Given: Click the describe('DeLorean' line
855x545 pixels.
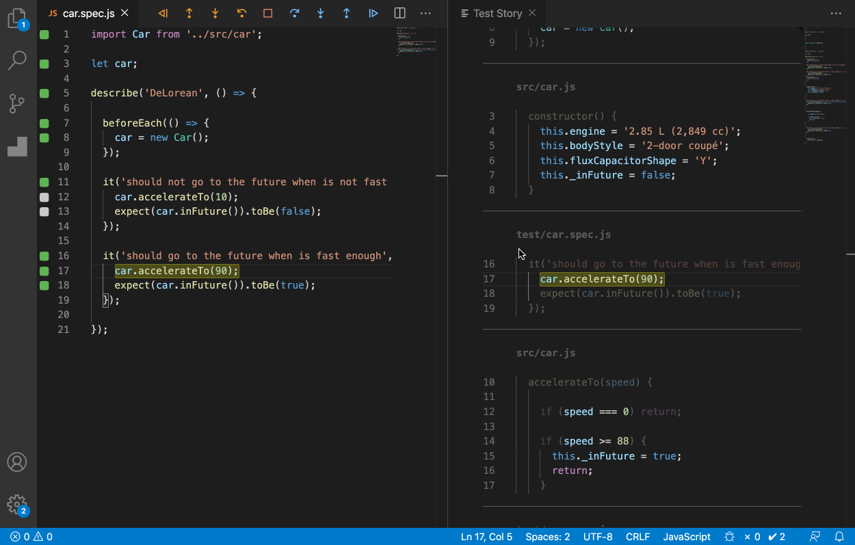Looking at the screenshot, I should (174, 94).
